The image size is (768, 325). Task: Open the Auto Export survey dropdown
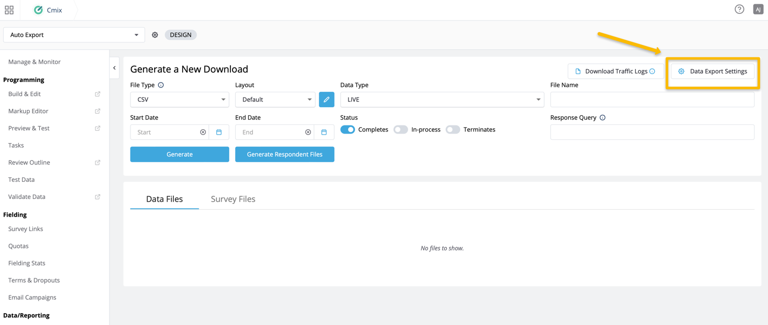tap(74, 35)
